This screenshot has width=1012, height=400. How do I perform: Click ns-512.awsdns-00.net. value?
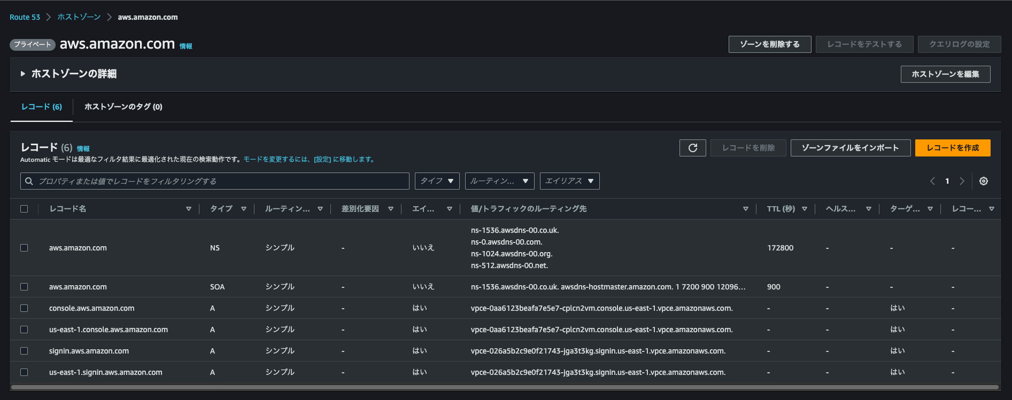pos(509,265)
